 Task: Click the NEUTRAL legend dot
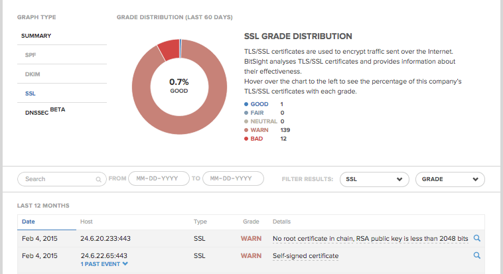[x=246, y=121]
